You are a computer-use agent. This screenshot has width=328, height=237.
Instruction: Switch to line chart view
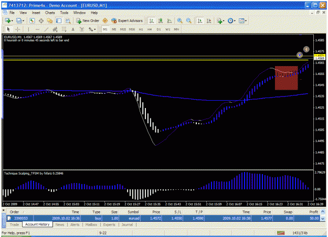[x=170, y=20]
